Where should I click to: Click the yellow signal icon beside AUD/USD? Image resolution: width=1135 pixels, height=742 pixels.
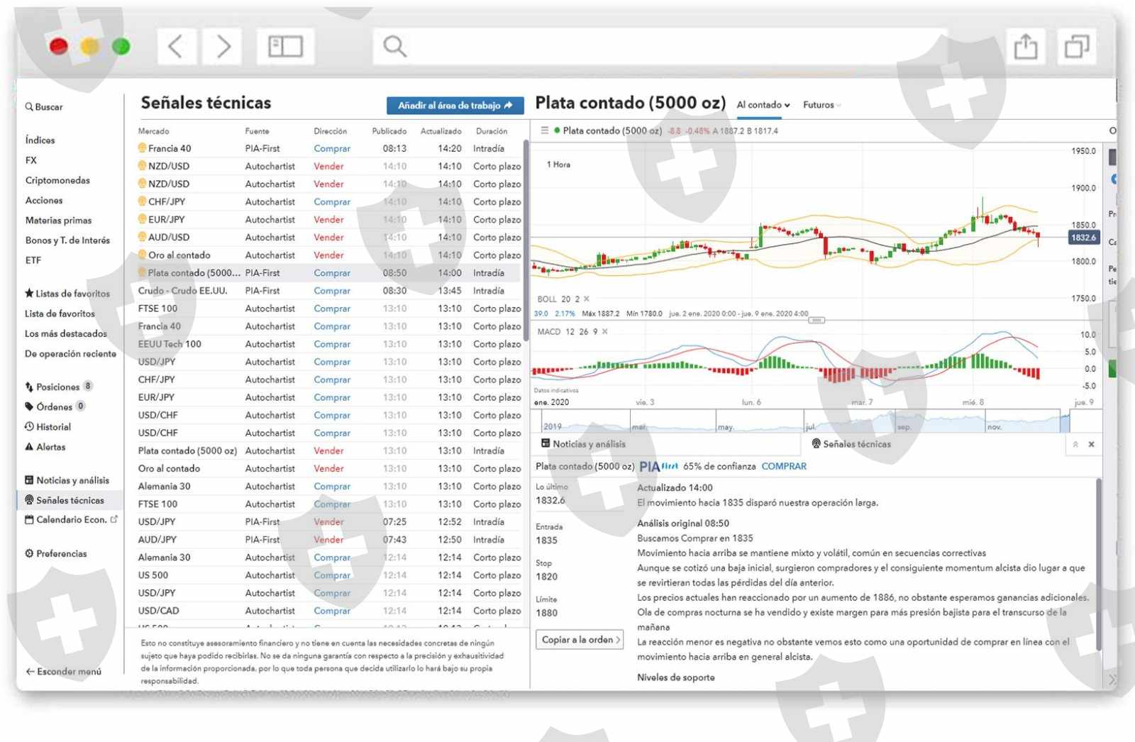(142, 237)
